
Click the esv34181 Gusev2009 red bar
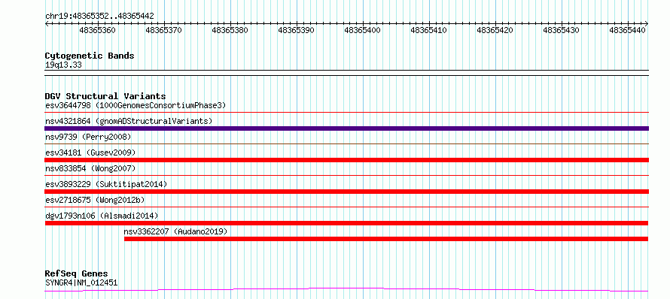tap(346, 160)
